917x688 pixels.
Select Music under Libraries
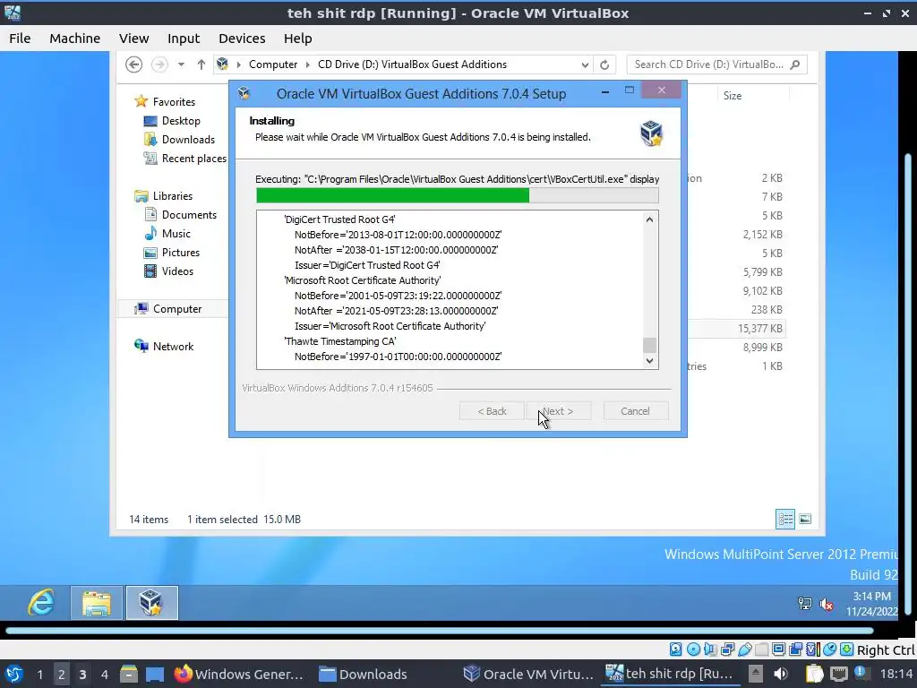[x=167, y=234]
